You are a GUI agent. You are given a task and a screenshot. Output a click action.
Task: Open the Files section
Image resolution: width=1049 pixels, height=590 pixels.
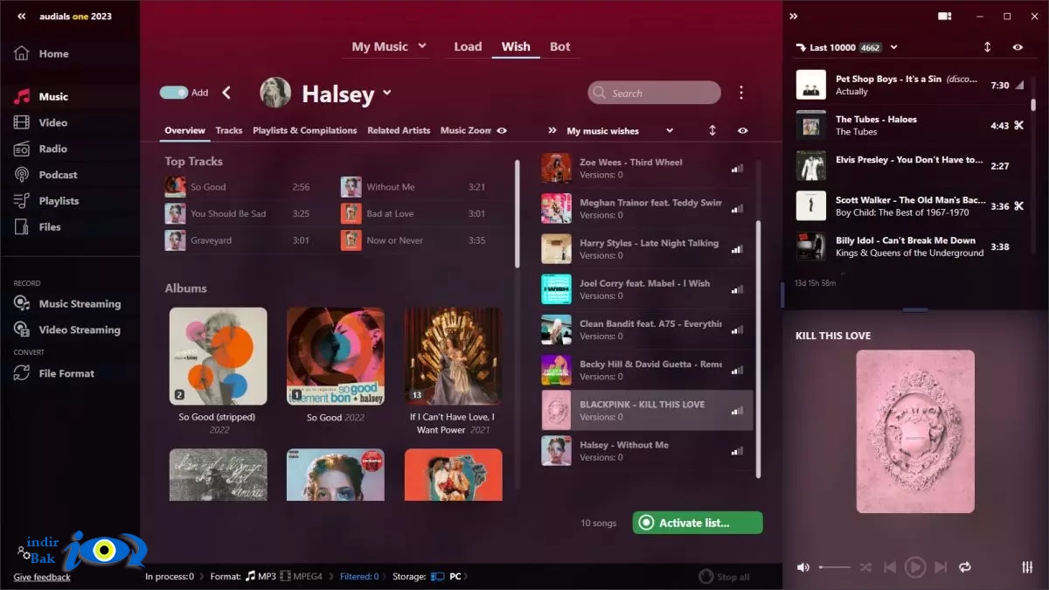pos(38,226)
